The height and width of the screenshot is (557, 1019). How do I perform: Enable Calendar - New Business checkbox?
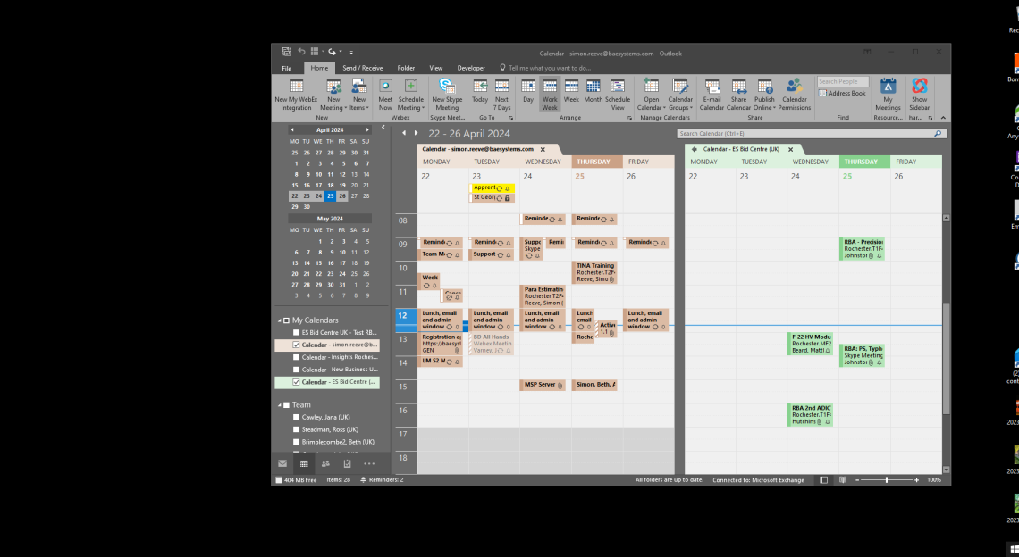297,370
